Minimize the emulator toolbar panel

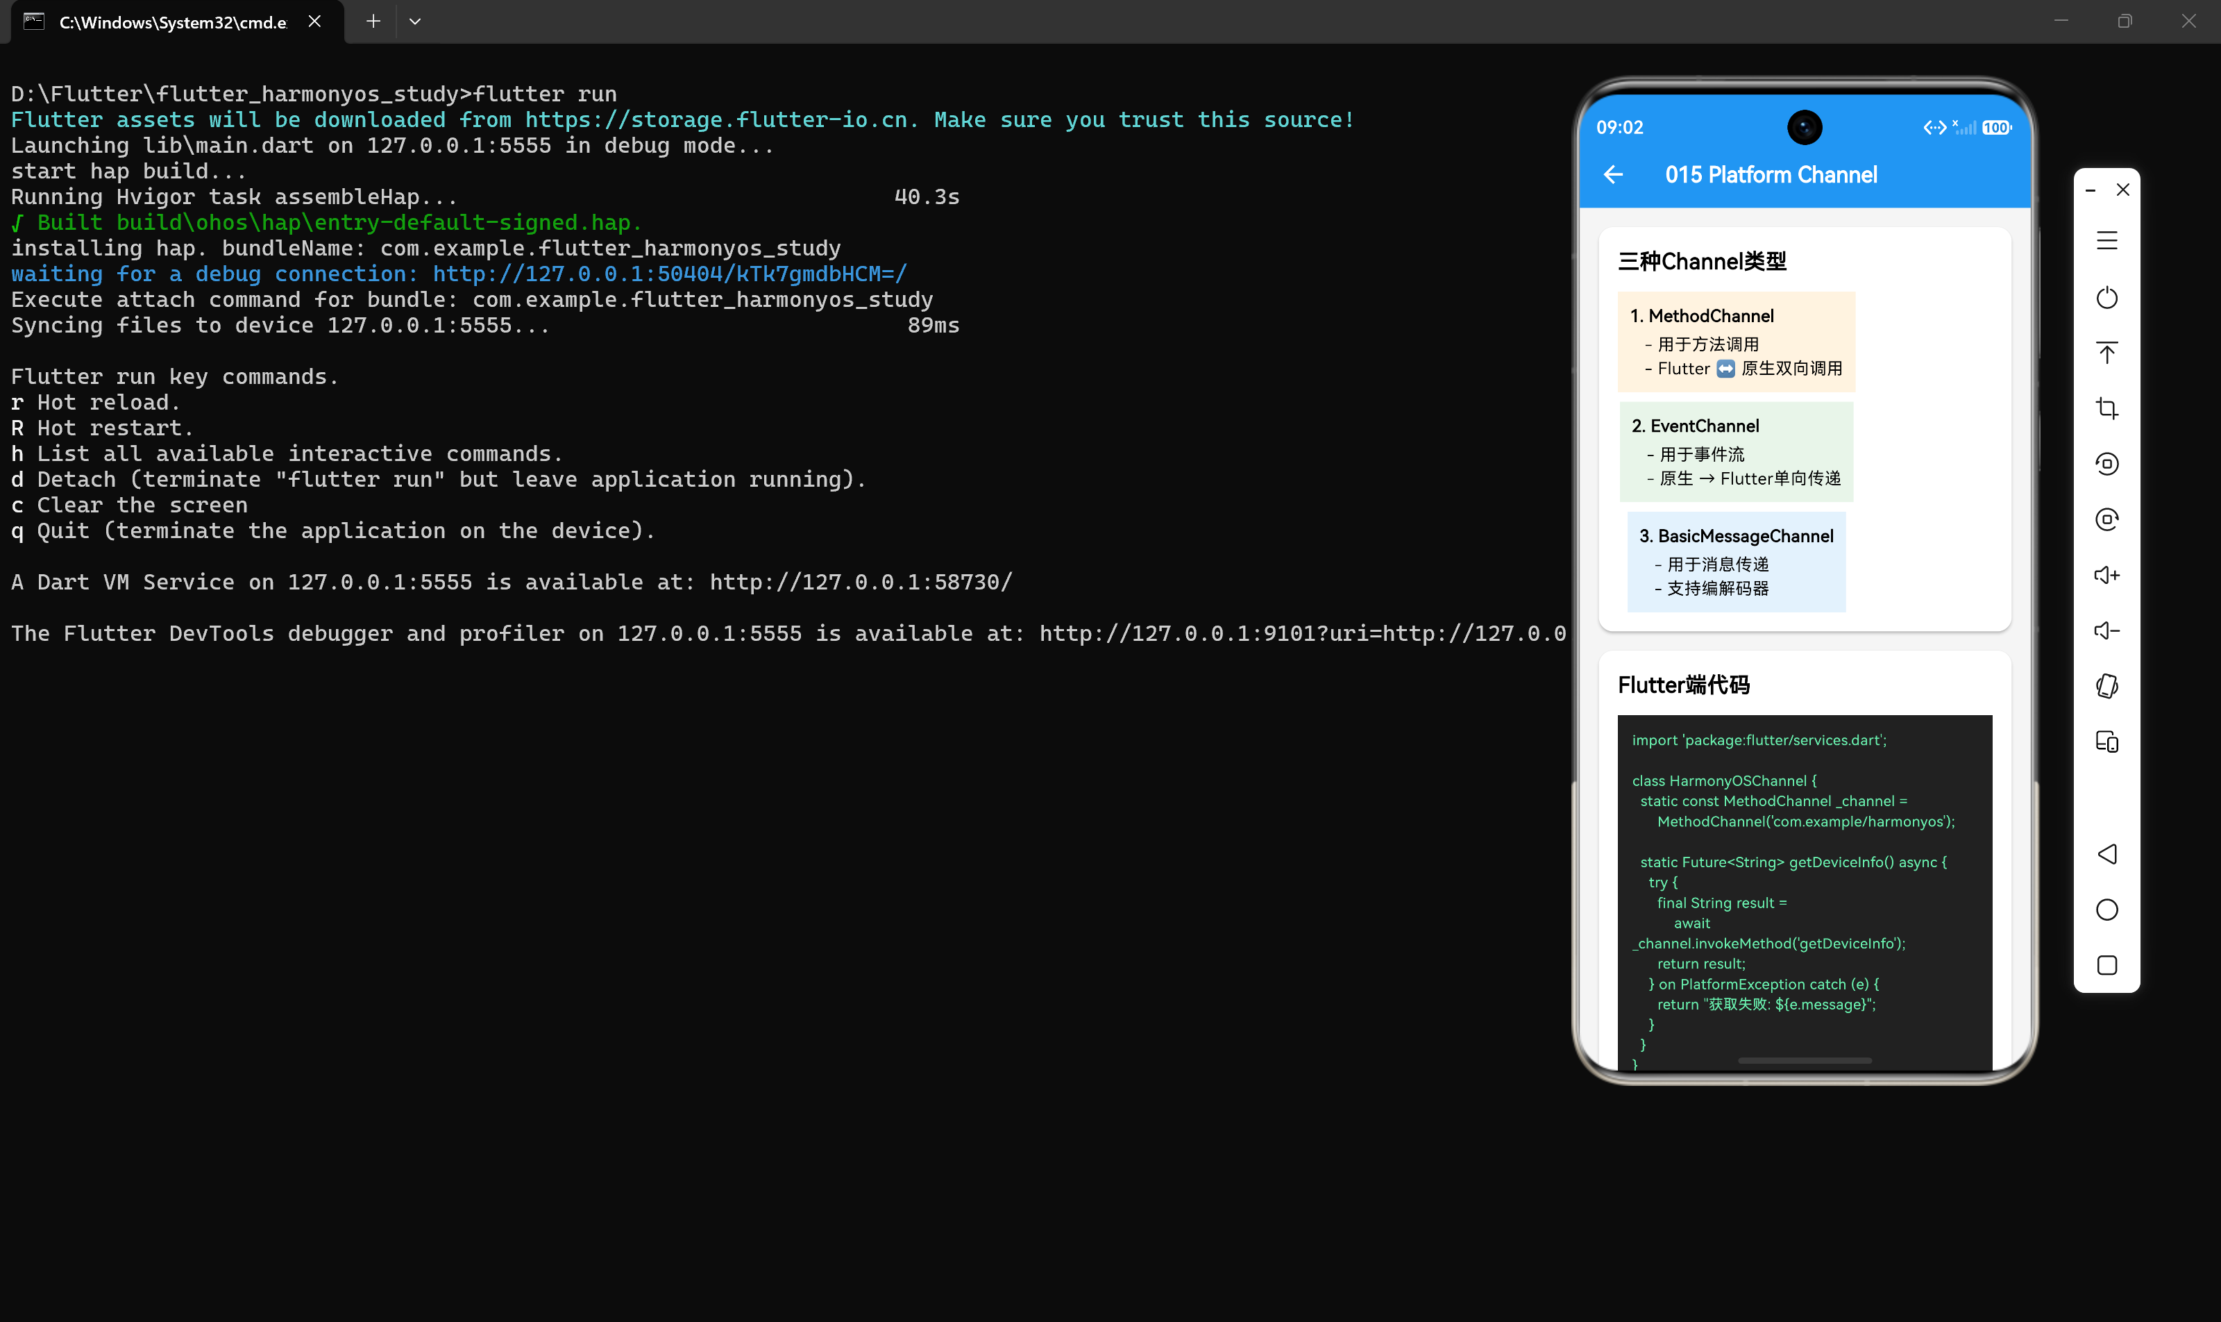tap(2090, 190)
